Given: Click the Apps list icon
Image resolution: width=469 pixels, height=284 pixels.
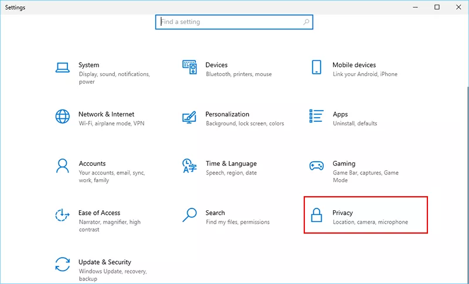Looking at the screenshot, I should [317, 116].
